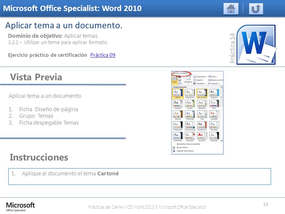Click the themes gallery scroll down arrow
The image size is (285, 214).
point(221,141)
